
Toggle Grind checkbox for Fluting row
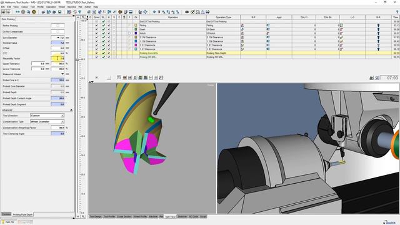(x=96, y=25)
